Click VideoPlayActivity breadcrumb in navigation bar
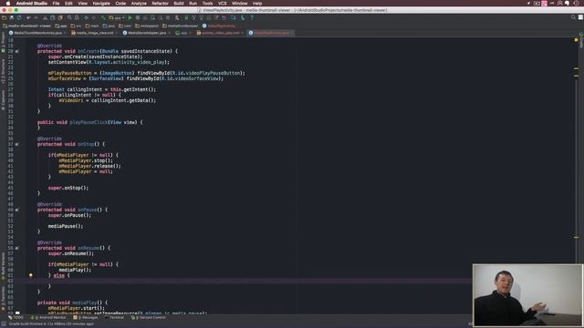The image size is (584, 328). [x=219, y=26]
